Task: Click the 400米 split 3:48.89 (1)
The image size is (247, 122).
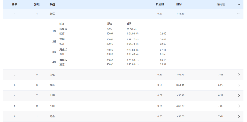Action: [x=133, y=64]
